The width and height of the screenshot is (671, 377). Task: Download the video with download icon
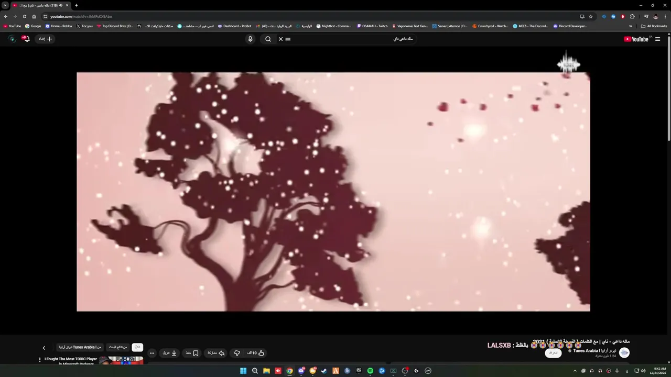[x=170, y=353]
